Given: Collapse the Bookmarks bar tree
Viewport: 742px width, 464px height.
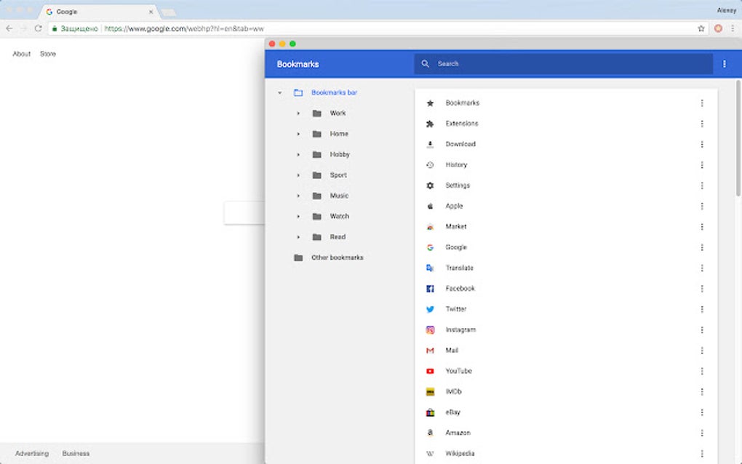Looking at the screenshot, I should pos(279,92).
